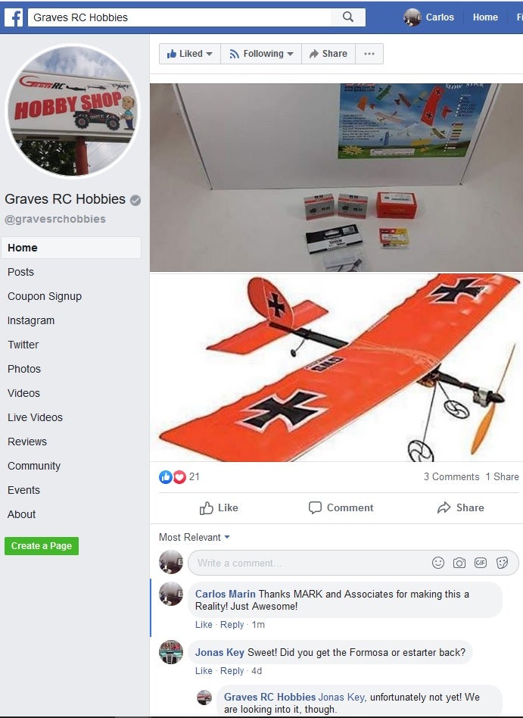
Task: Go to Photos in the page sidebar
Action: pos(24,369)
